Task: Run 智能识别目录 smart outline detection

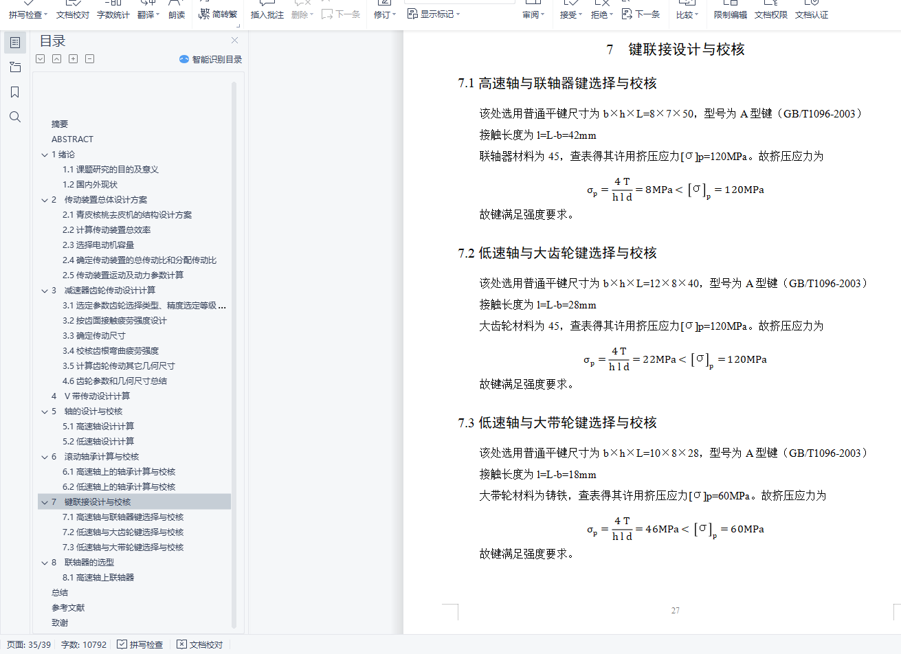Action: pyautogui.click(x=210, y=59)
